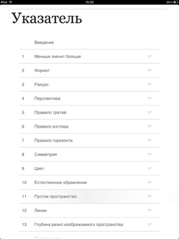179x239 pixels.
Task: Open chapter 5 Правило третей
Action: pos(50,113)
